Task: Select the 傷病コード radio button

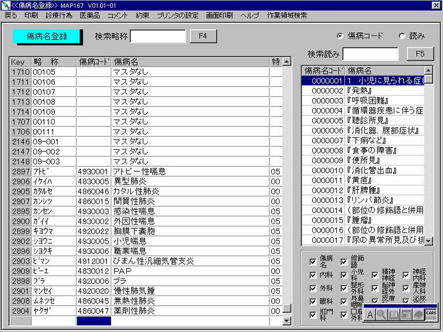Action: [341, 36]
